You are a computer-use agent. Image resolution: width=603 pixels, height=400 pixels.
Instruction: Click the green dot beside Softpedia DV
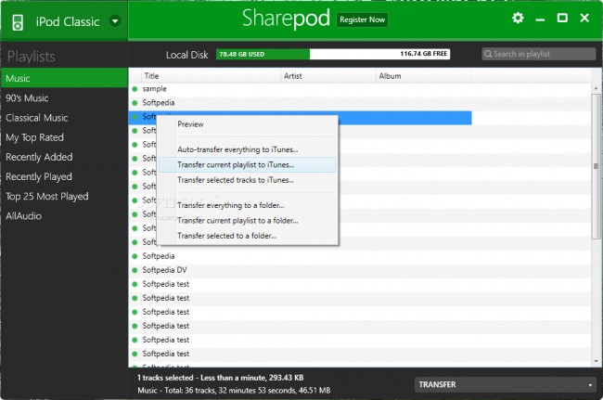[135, 270]
